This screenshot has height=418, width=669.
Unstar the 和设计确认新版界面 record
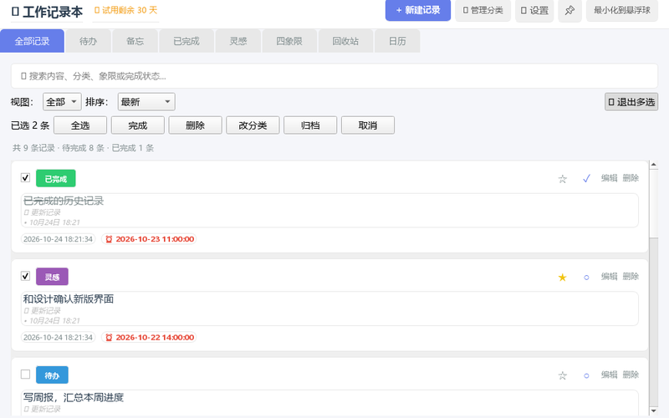[562, 278]
